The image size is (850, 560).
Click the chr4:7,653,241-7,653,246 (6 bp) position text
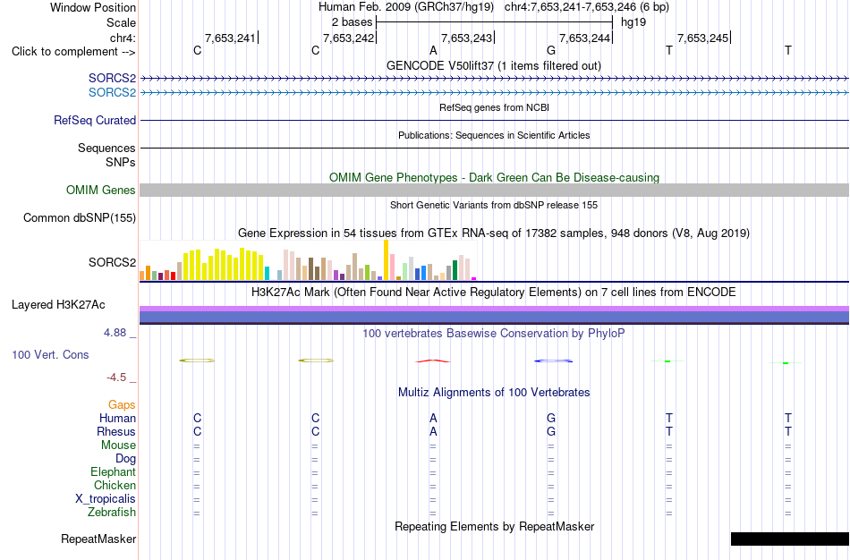click(587, 7)
